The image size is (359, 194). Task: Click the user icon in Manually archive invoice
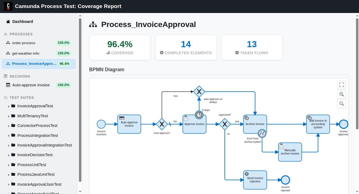coord(281,146)
